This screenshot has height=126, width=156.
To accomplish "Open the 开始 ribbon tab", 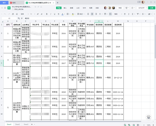I will 59,8.
